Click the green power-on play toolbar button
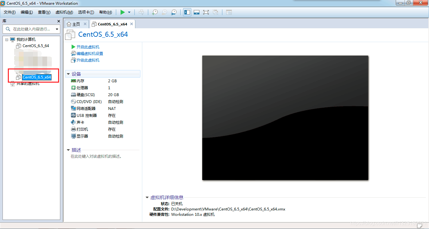The width and height of the screenshot is (429, 229). (122, 12)
